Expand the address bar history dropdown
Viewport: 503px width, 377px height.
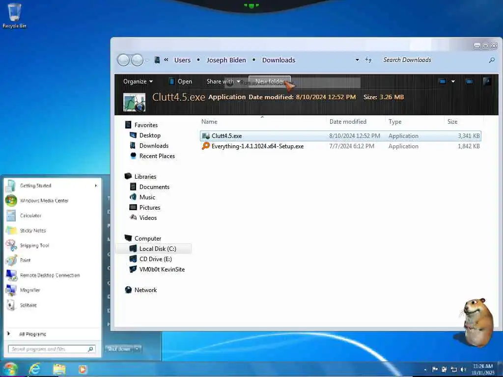tap(357, 60)
